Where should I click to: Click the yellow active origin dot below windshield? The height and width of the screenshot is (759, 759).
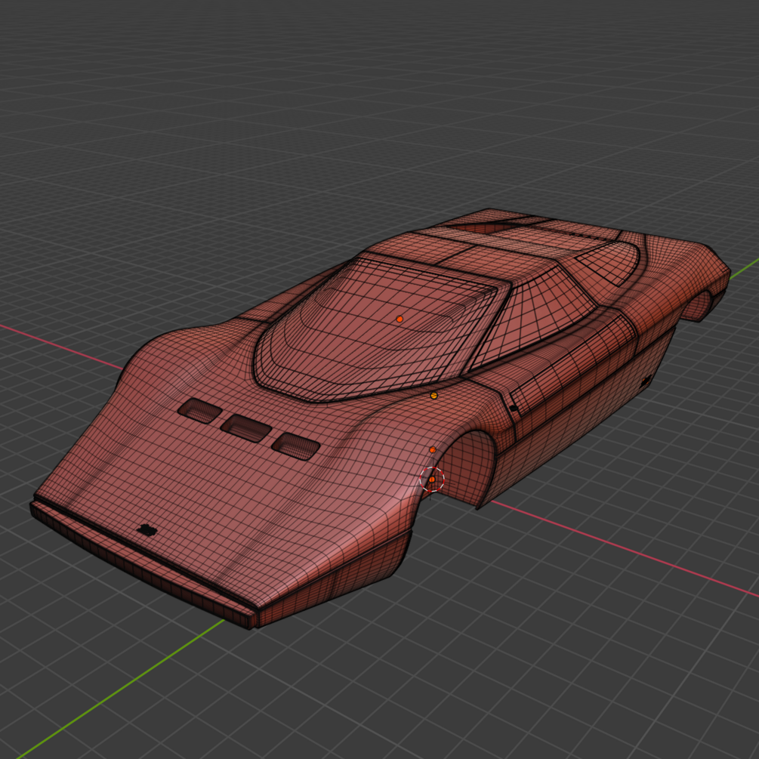(x=433, y=396)
